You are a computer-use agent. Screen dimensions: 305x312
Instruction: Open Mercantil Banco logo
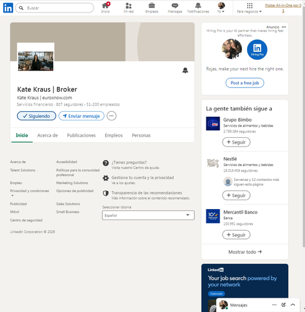[x=213, y=216]
